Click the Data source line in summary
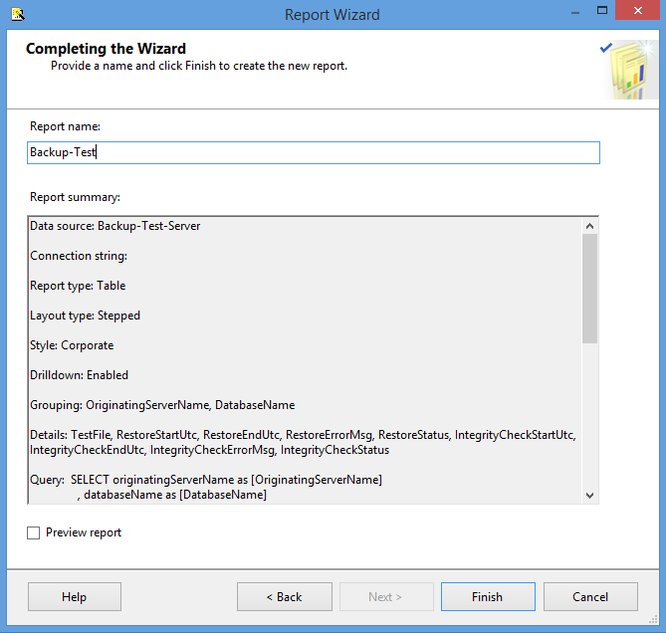The image size is (666, 633). pyautogui.click(x=115, y=226)
